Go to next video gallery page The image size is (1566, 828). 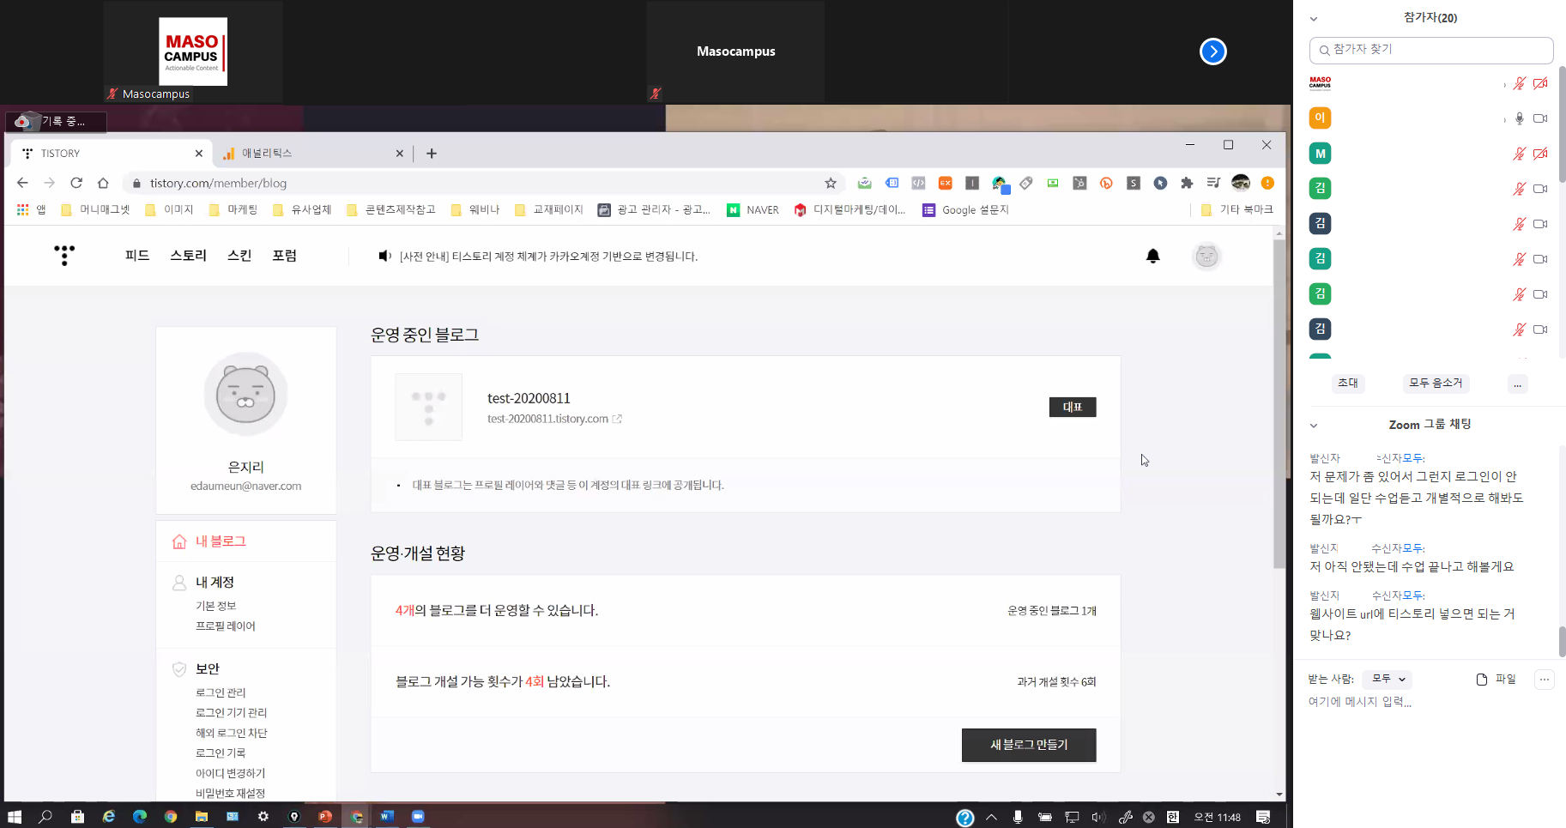1212,51
